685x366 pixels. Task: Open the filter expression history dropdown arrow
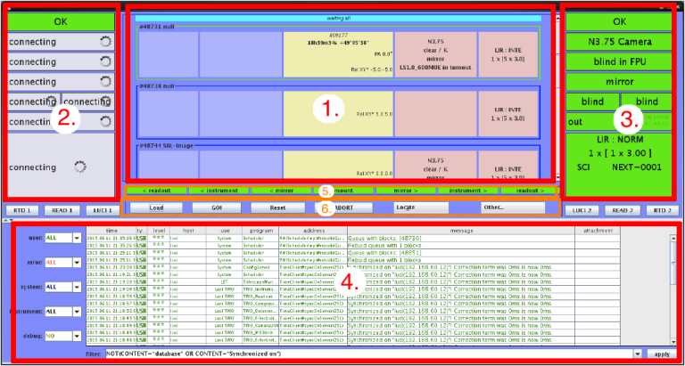tap(639, 354)
